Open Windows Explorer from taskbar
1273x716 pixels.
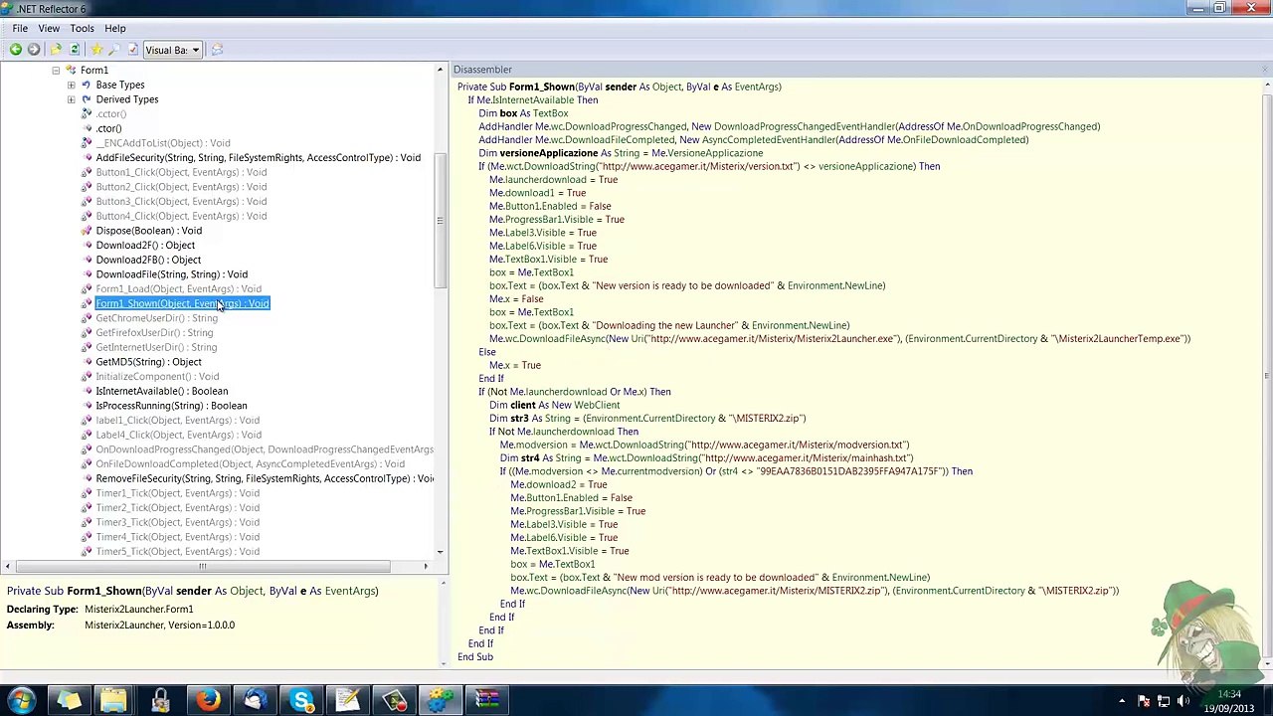(x=113, y=700)
